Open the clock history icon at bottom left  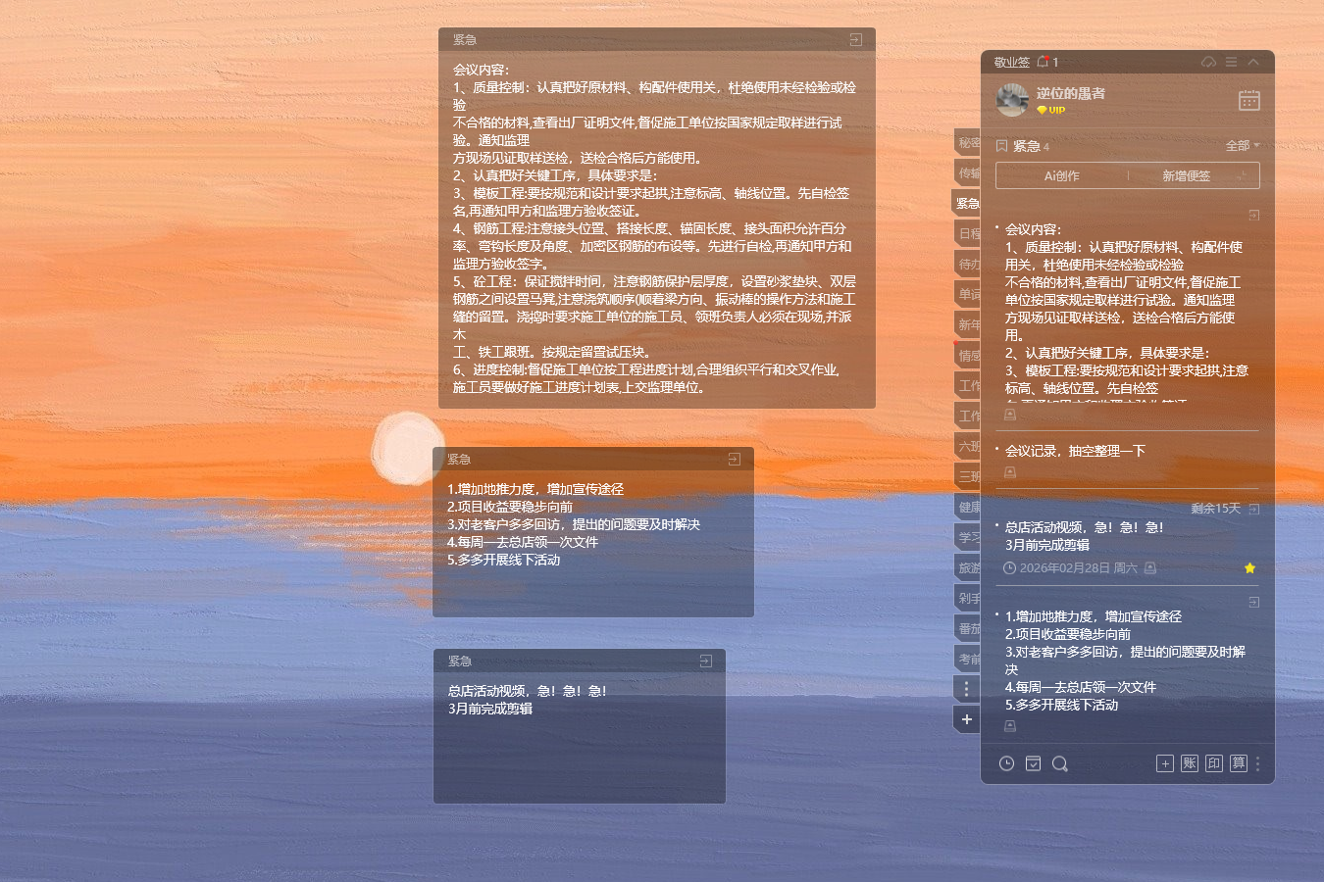pyautogui.click(x=1006, y=763)
